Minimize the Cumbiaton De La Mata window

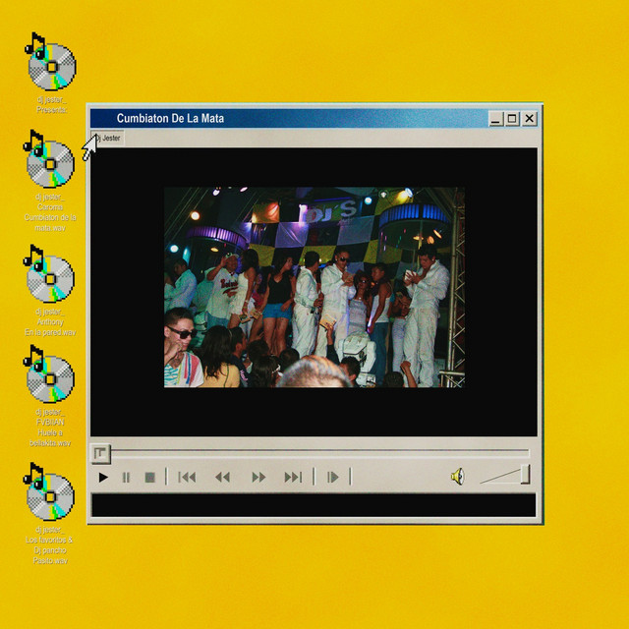click(495, 119)
